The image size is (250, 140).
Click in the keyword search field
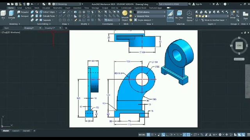tap(173, 4)
